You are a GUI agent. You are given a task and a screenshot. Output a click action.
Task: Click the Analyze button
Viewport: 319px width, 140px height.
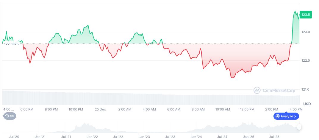point(286,116)
